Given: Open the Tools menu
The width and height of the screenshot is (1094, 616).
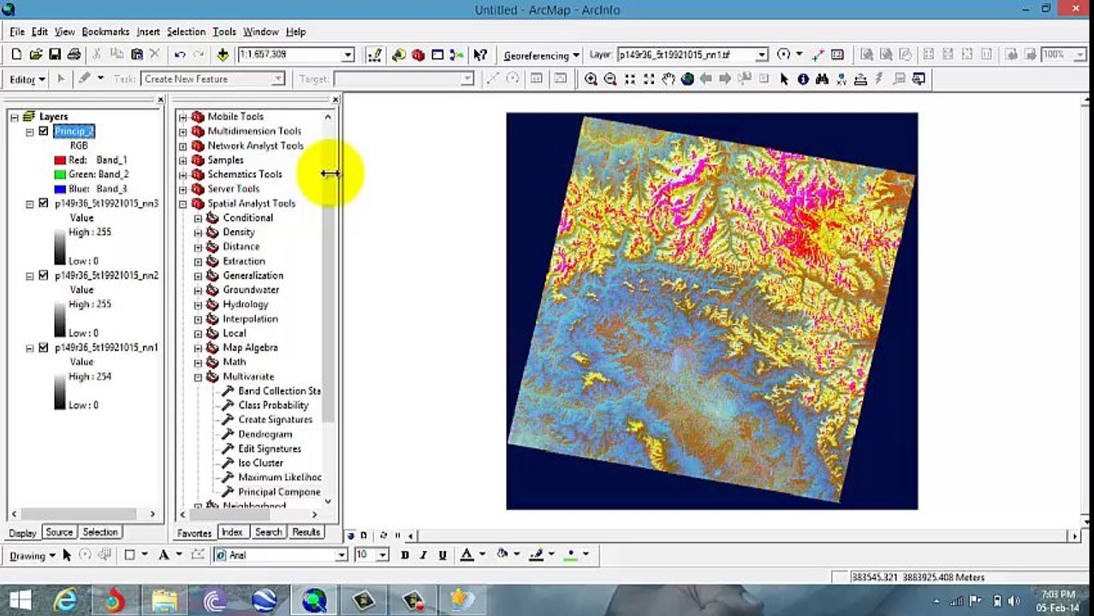Looking at the screenshot, I should 224,32.
